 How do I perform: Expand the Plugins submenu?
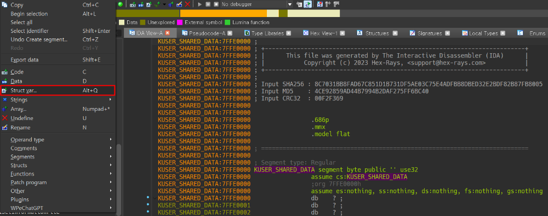click(x=58, y=200)
